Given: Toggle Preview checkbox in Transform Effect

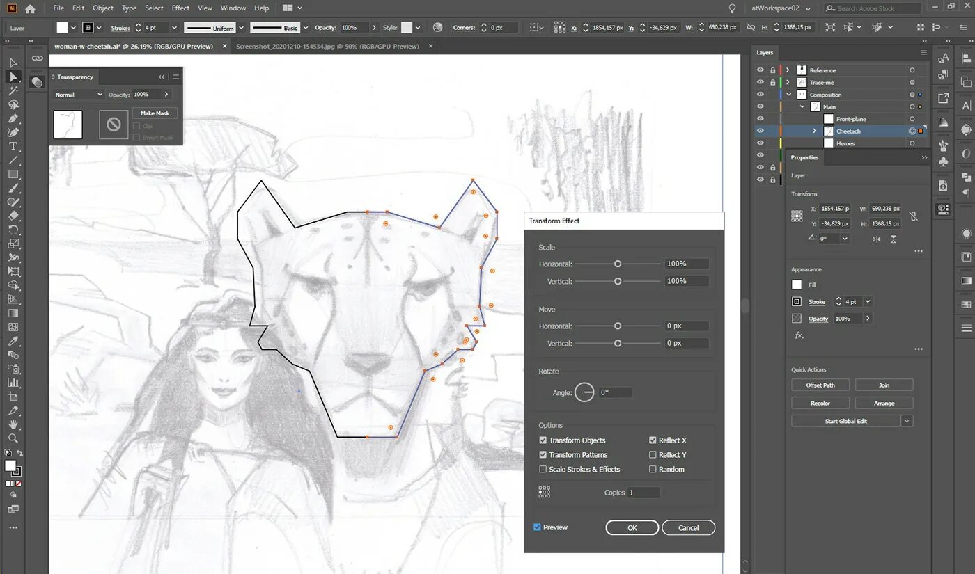Looking at the screenshot, I should (537, 527).
